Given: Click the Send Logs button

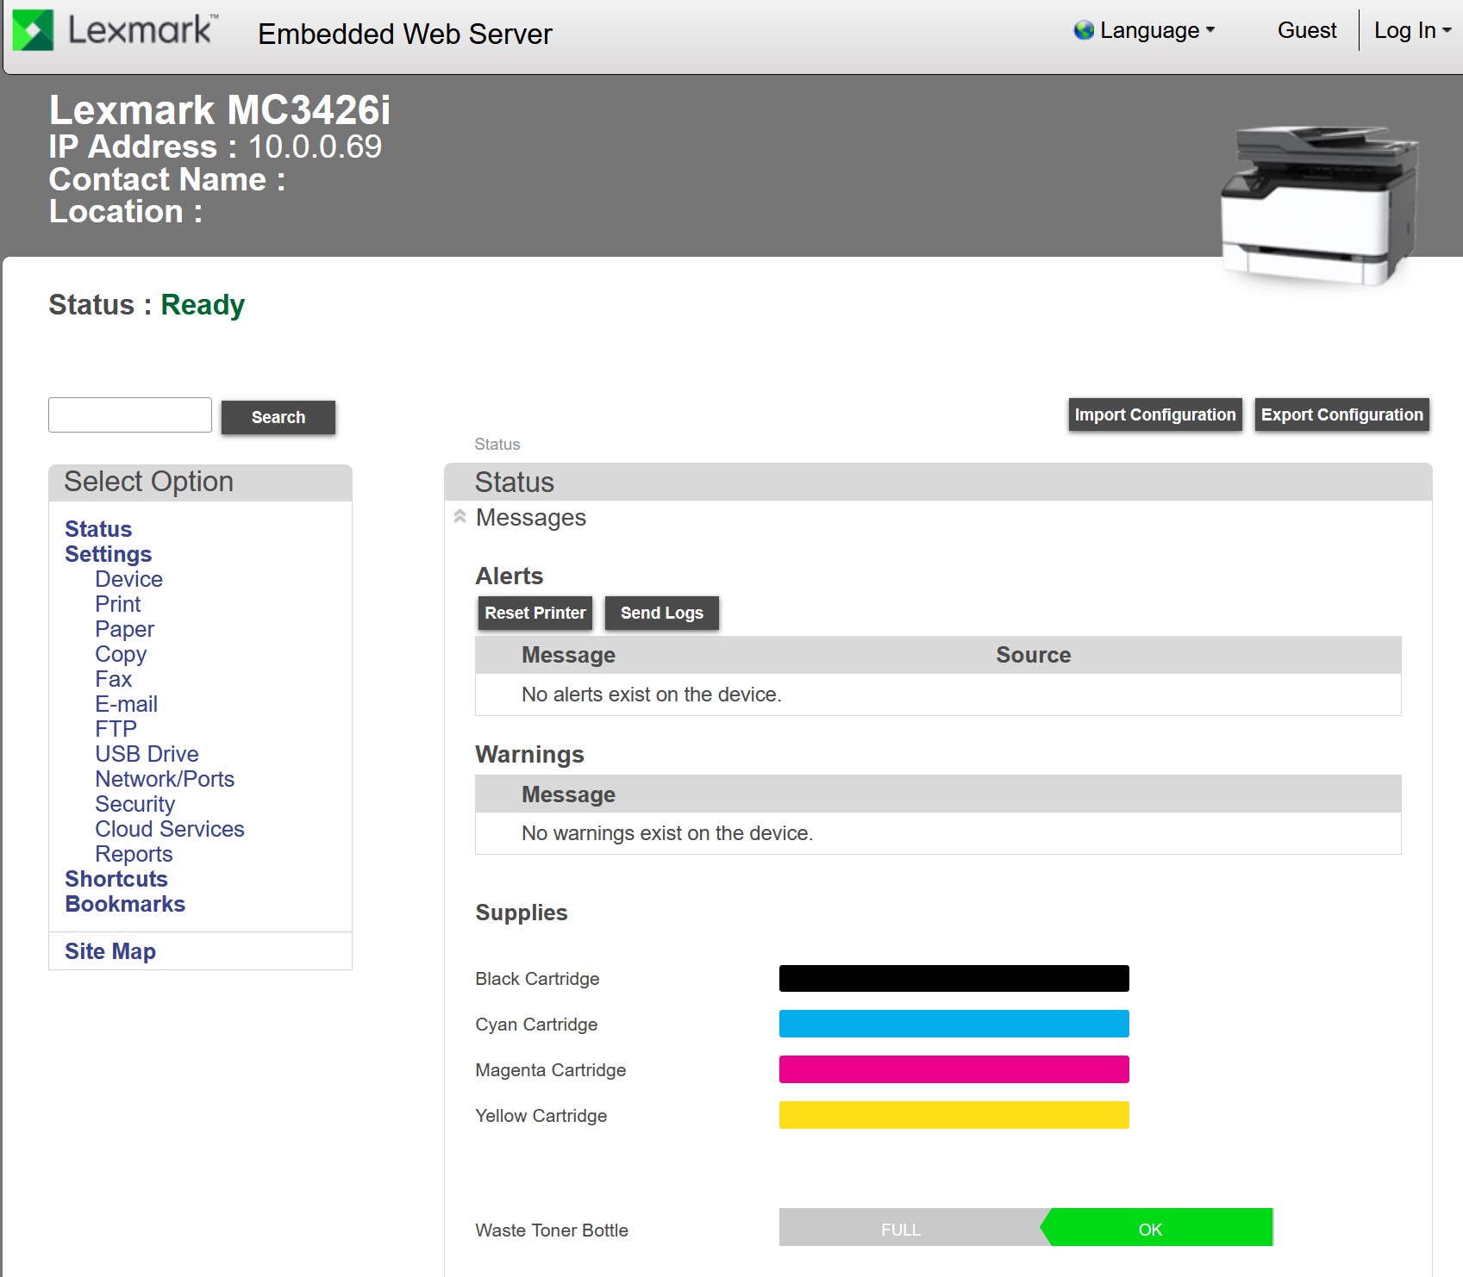Looking at the screenshot, I should (661, 614).
